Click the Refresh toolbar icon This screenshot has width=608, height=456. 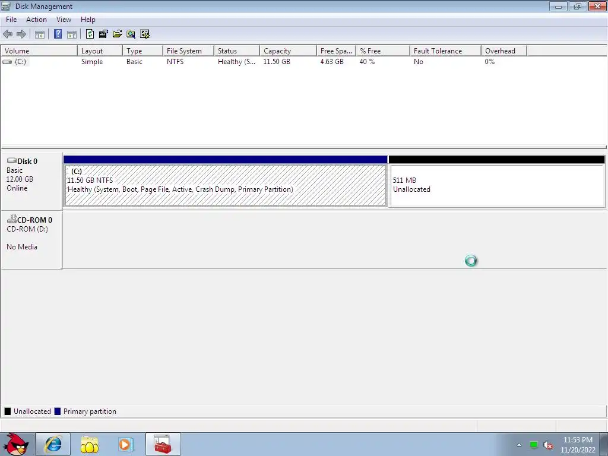click(90, 34)
